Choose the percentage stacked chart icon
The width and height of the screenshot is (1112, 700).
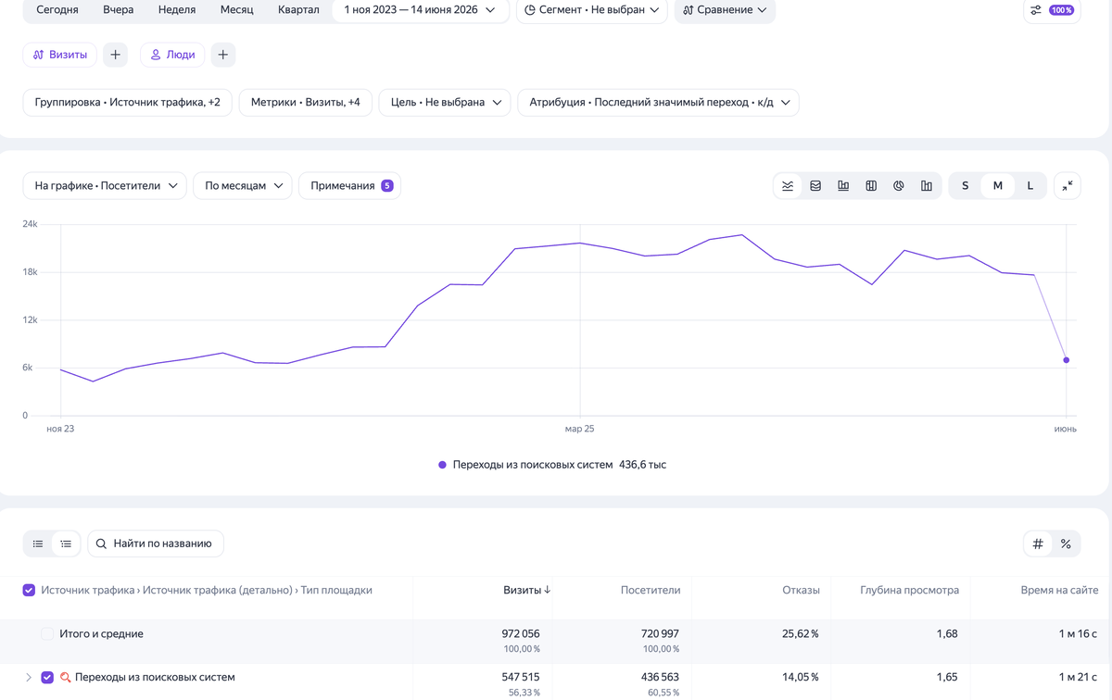click(871, 186)
